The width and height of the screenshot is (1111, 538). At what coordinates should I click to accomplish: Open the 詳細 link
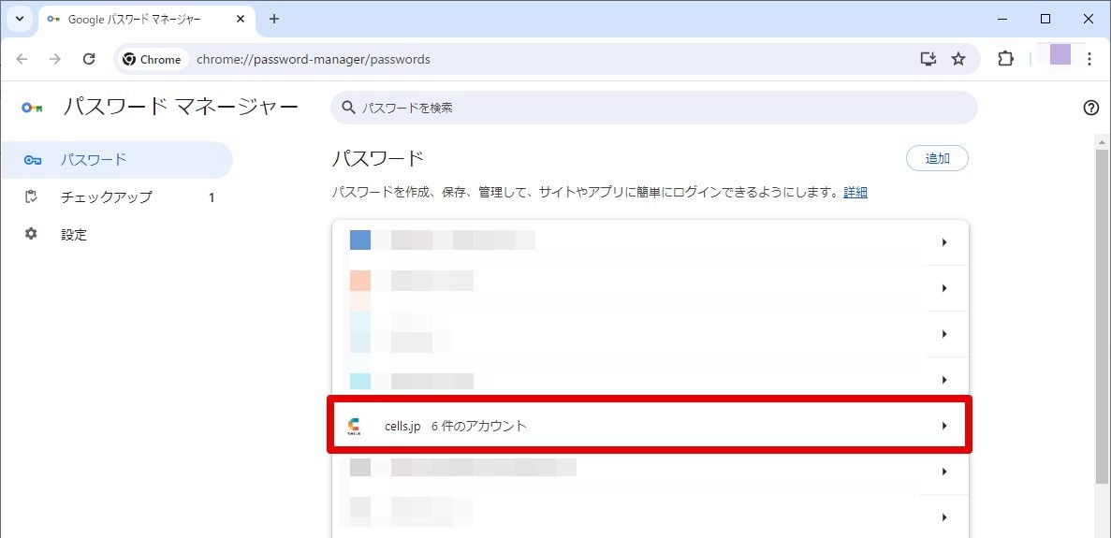coord(855,193)
